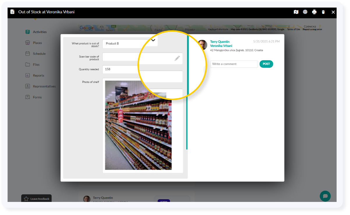Delete the activity via trash icon
This screenshot has width=350, height=215.
(323, 12)
